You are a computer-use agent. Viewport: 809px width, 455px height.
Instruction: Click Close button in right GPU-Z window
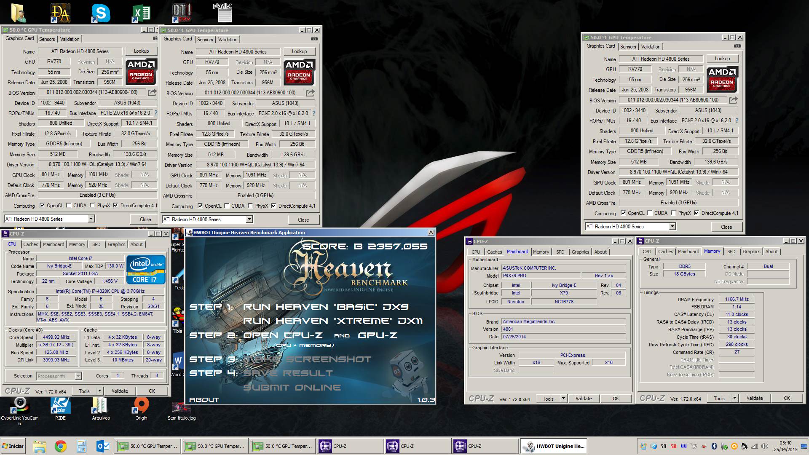[726, 227]
